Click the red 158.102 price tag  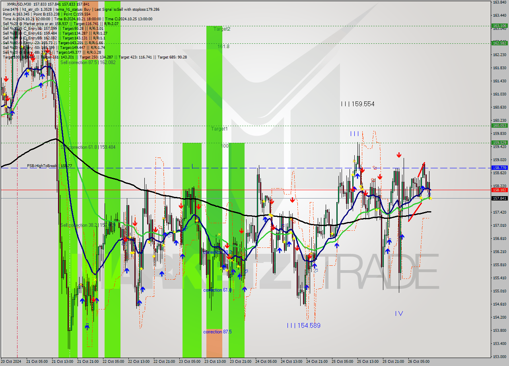pos(499,190)
